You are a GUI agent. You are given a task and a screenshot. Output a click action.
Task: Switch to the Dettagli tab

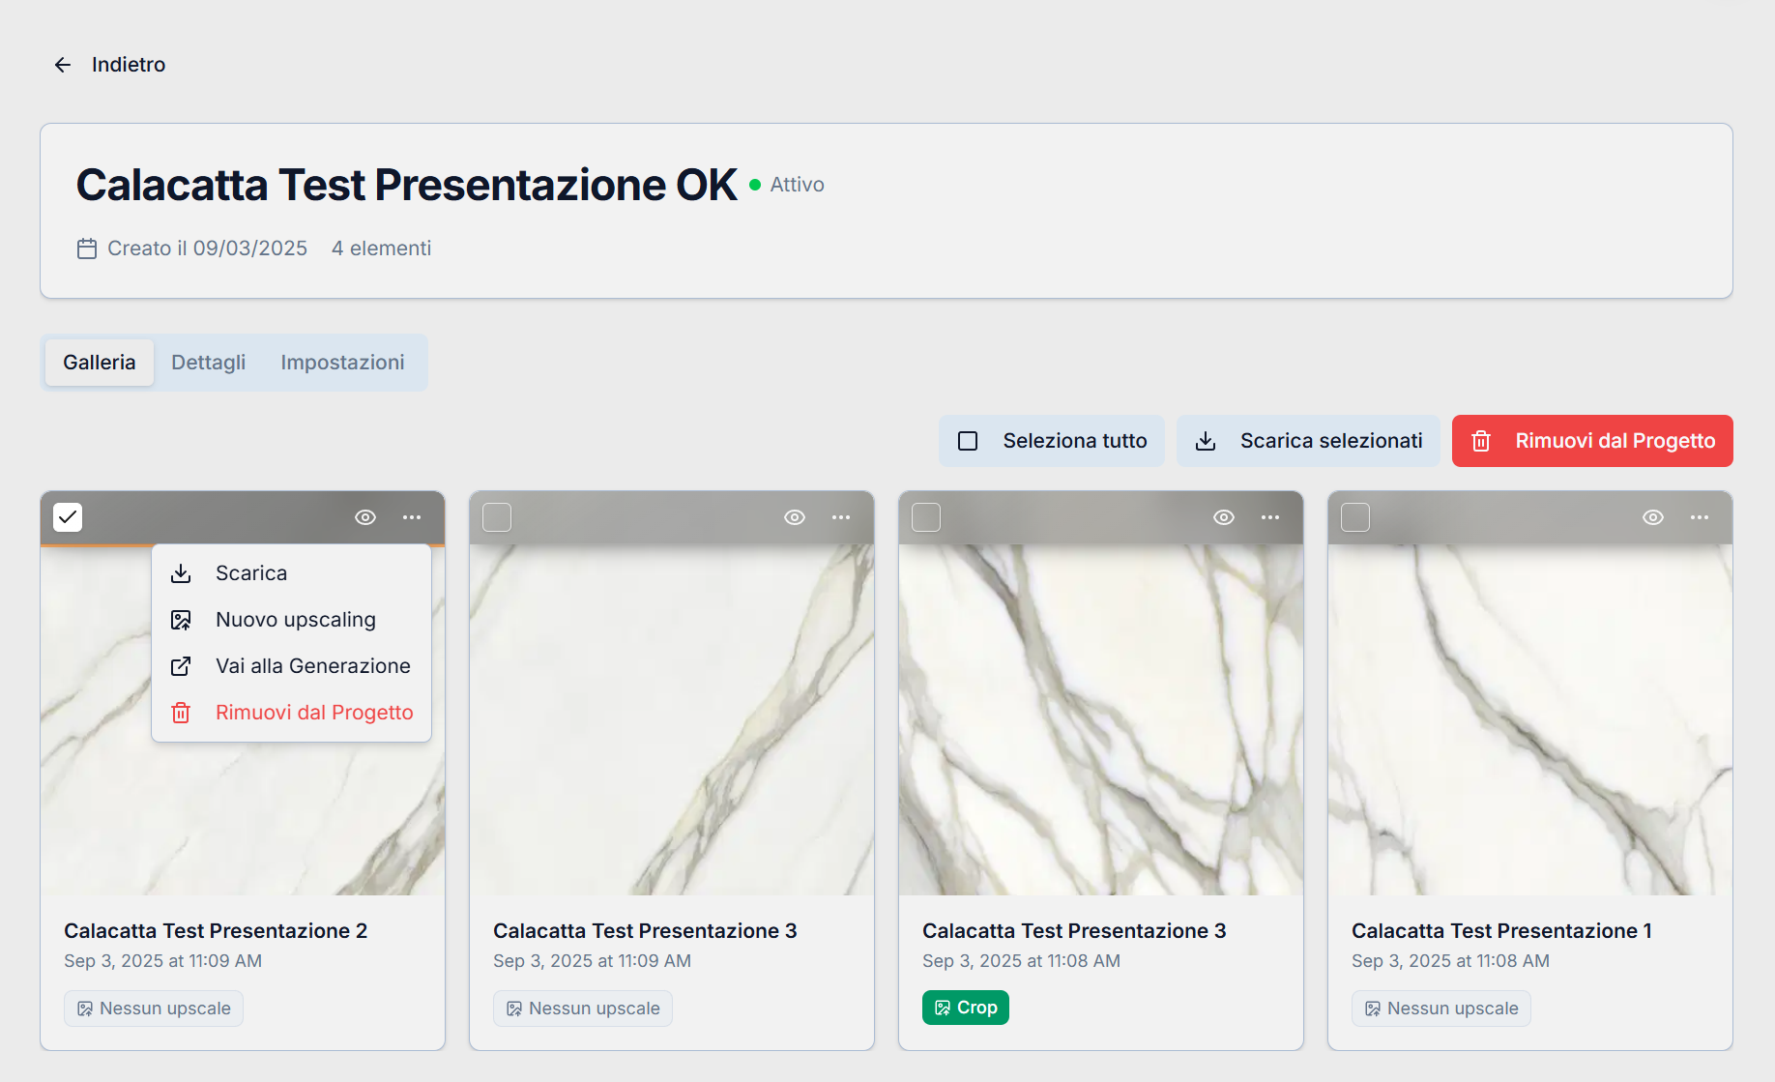[x=208, y=363]
